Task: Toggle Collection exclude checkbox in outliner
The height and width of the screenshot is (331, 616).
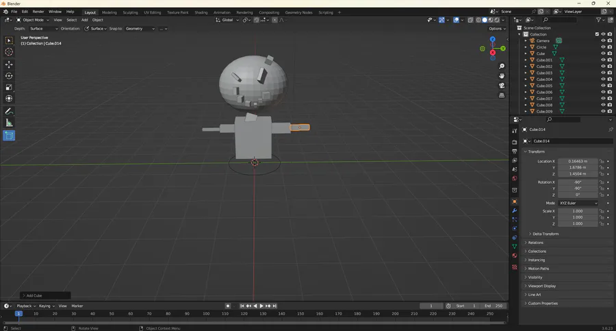Action: [597, 34]
